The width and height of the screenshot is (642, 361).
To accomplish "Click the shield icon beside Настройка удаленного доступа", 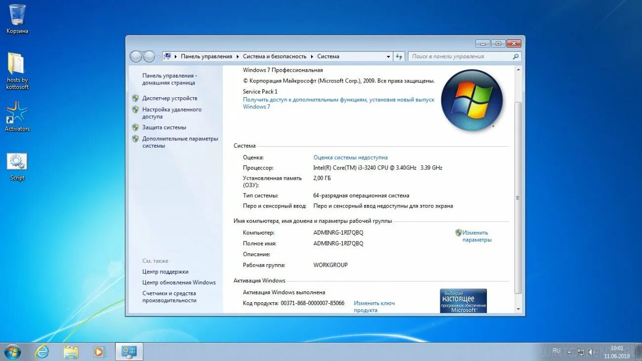I will 135,109.
